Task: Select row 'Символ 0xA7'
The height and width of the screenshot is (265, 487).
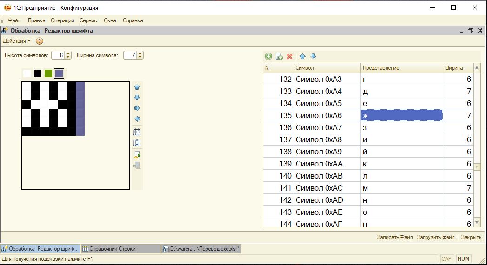Action: pyautogui.click(x=368, y=127)
